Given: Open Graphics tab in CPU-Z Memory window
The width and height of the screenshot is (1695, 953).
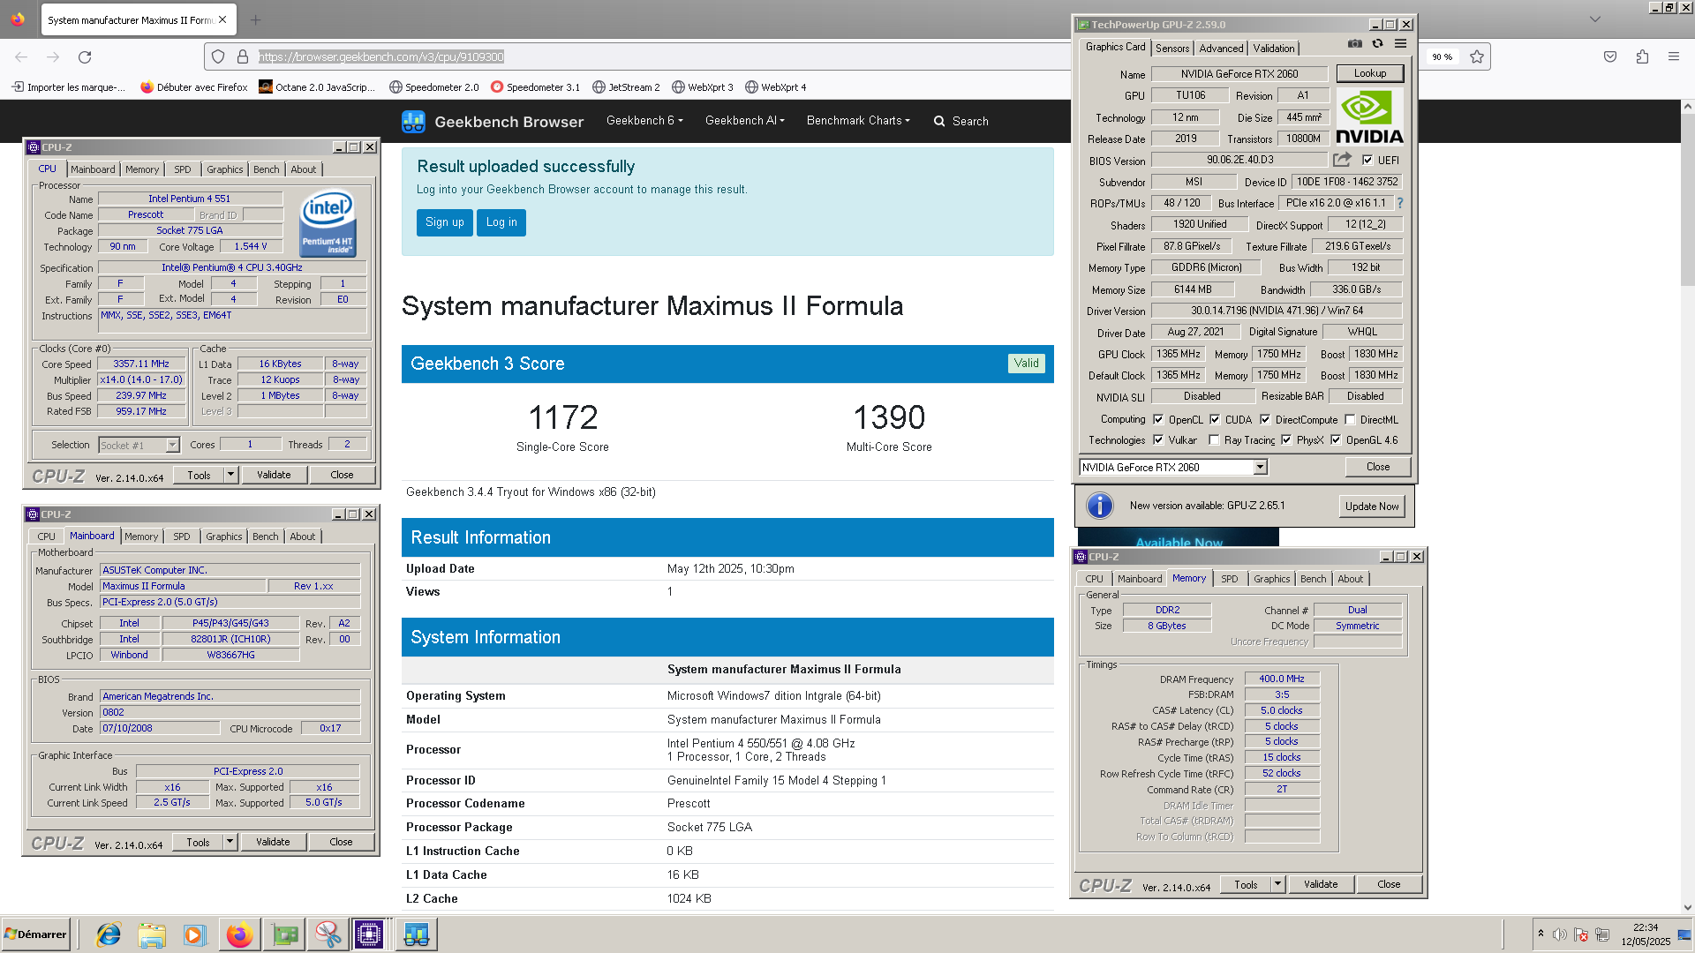Looking at the screenshot, I should pos(1271,579).
